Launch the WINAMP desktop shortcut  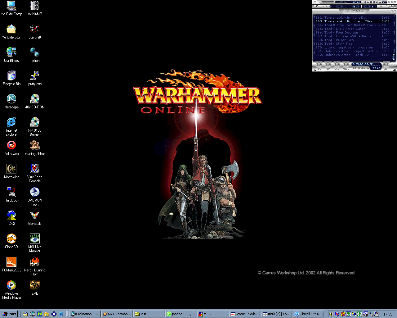coord(35,8)
